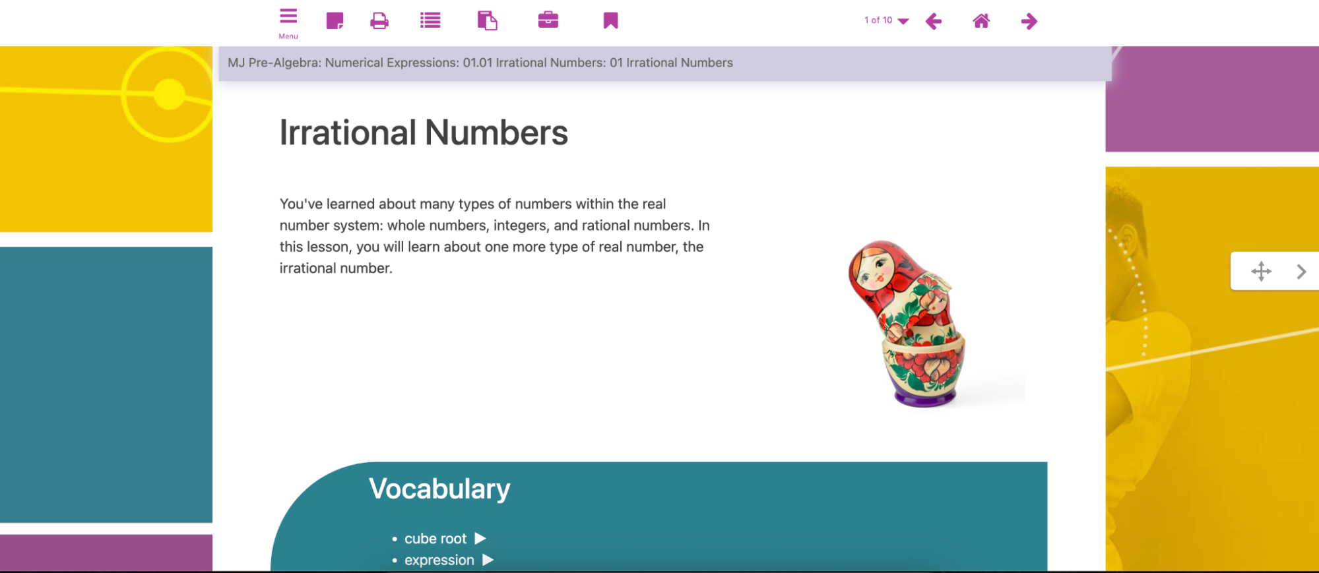The width and height of the screenshot is (1319, 573).
Task: Print the lesson page
Action: point(379,21)
